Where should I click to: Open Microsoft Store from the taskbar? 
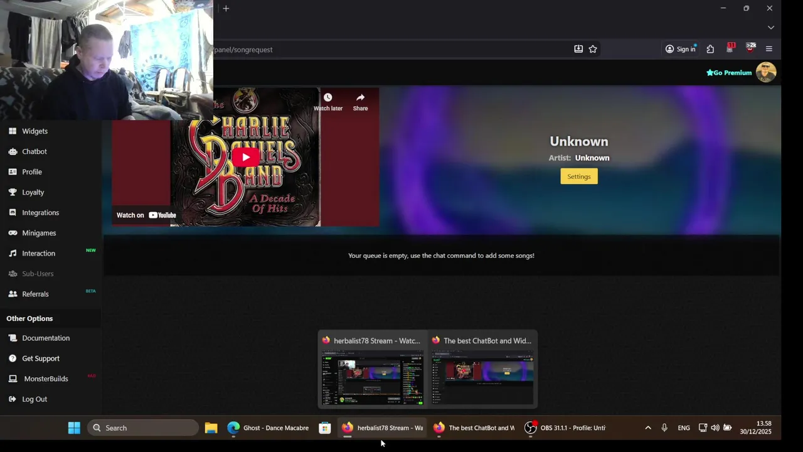[x=325, y=428]
